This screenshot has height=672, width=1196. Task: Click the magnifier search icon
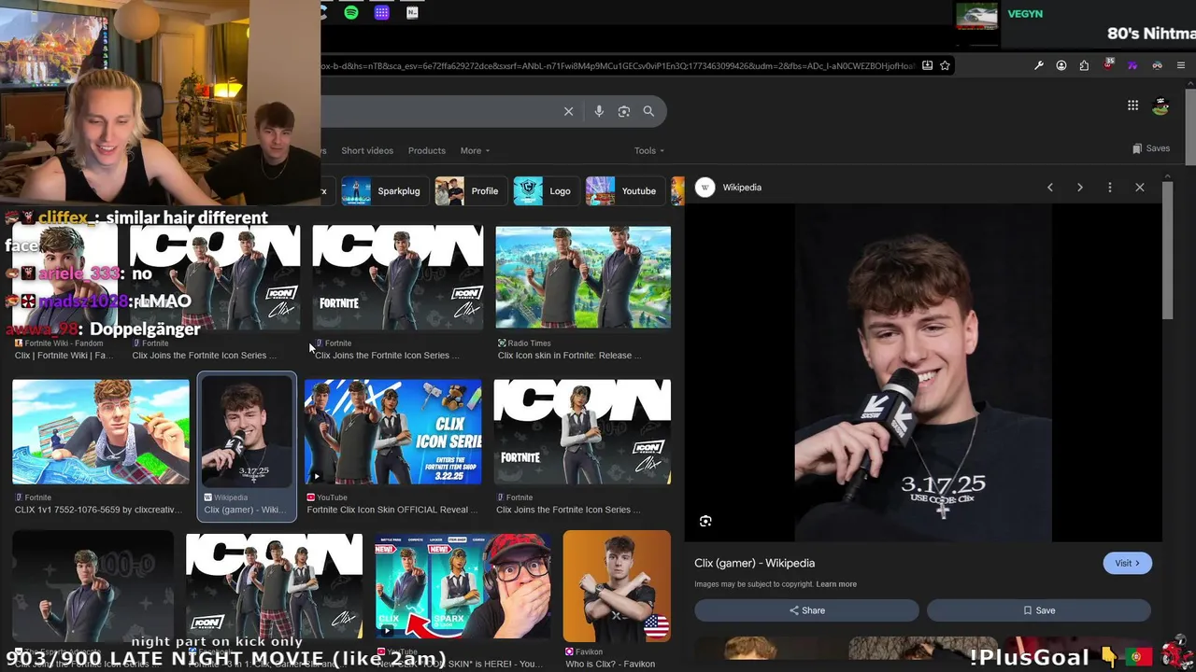pos(648,111)
